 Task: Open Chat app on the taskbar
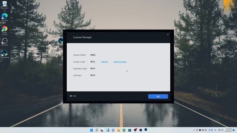113,130
